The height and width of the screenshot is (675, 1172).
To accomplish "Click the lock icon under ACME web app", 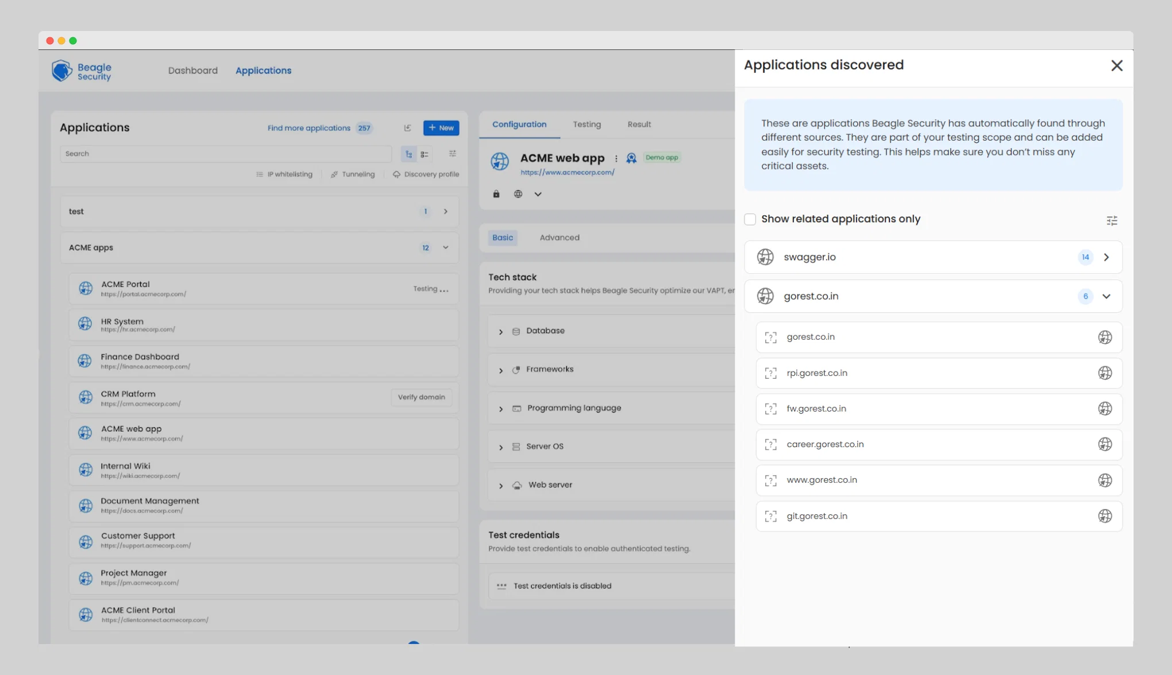I will pos(496,194).
